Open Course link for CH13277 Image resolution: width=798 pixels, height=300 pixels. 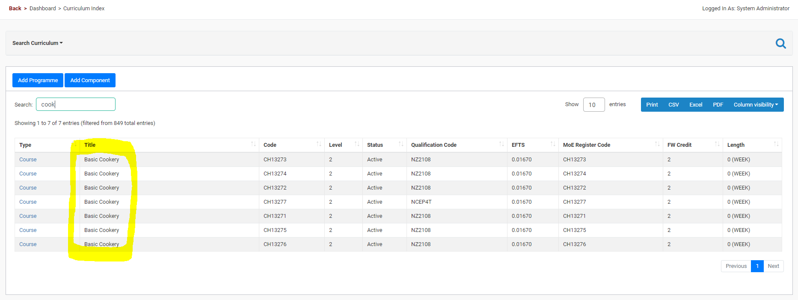pos(28,202)
